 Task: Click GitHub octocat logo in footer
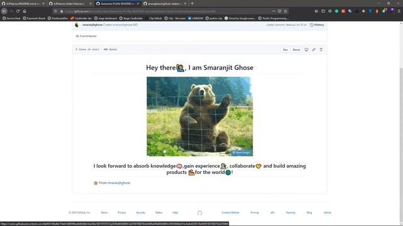coord(200,213)
